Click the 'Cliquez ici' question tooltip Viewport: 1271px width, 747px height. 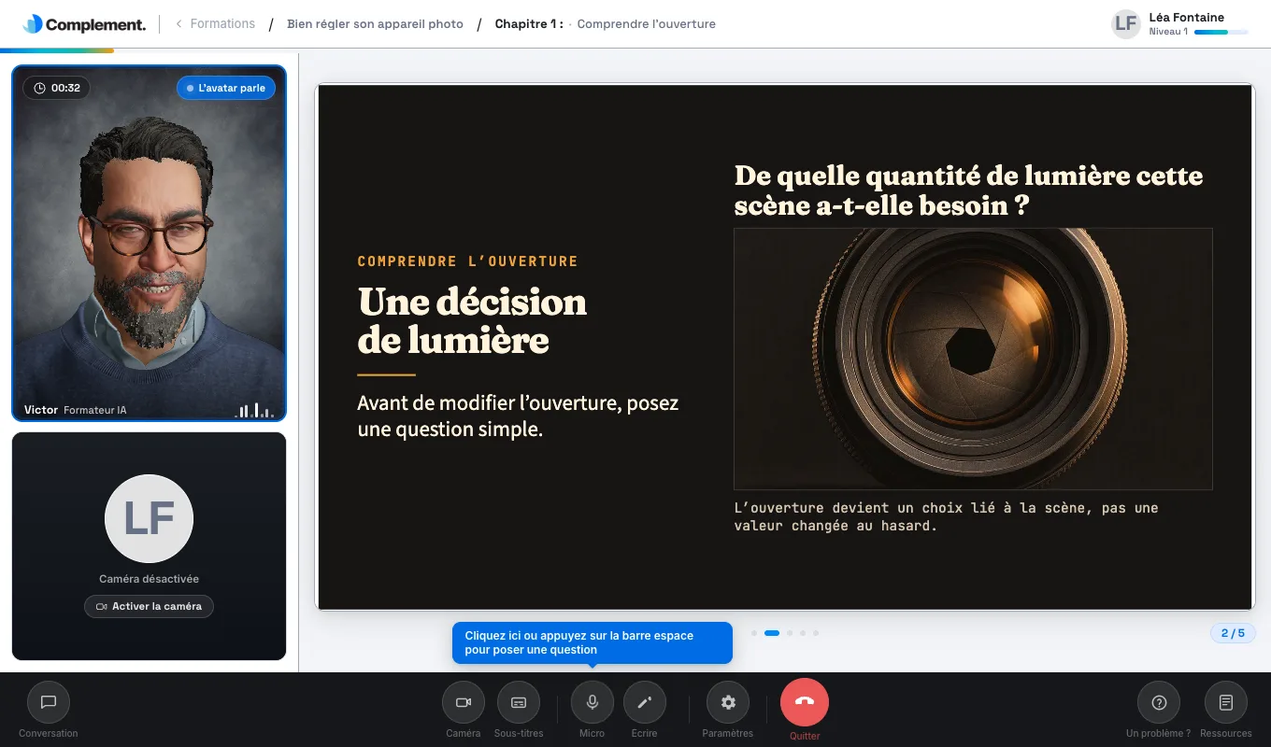tap(593, 642)
